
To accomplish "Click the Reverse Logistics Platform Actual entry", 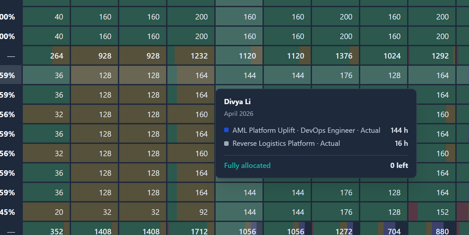I will 286,143.
